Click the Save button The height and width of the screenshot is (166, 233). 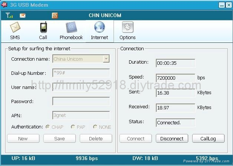(59, 138)
